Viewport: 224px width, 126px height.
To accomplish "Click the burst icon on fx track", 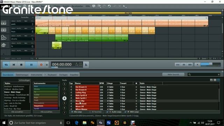I will point(3,45).
